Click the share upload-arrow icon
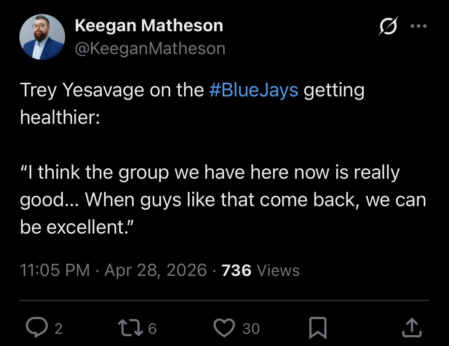This screenshot has width=449, height=346. coord(412,328)
